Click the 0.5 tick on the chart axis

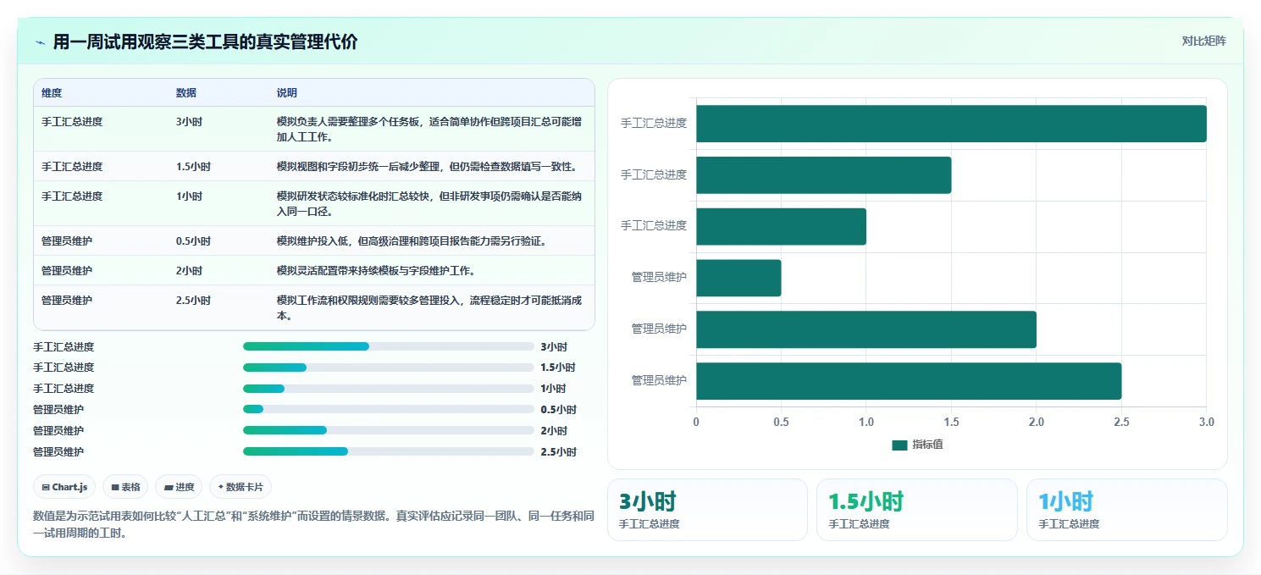point(781,422)
